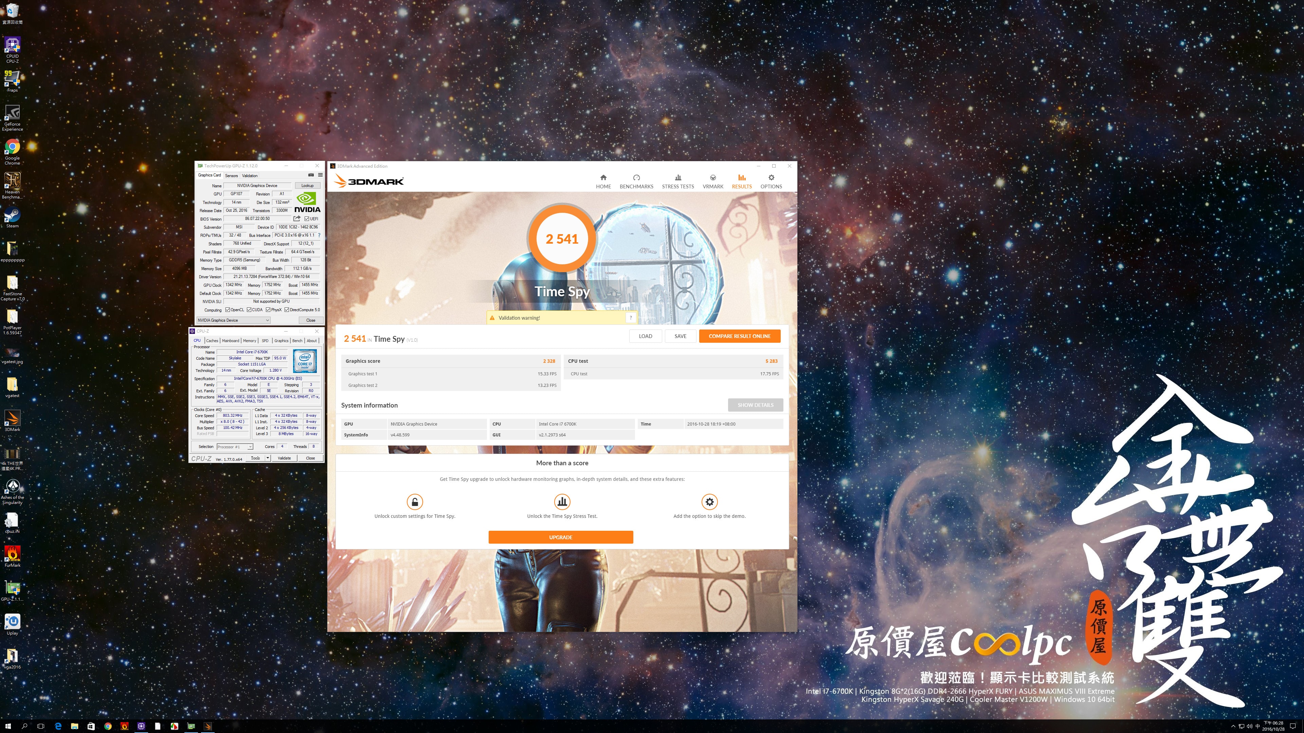Open the volume control in system tray
Image resolution: width=1304 pixels, height=733 pixels.
click(1249, 727)
